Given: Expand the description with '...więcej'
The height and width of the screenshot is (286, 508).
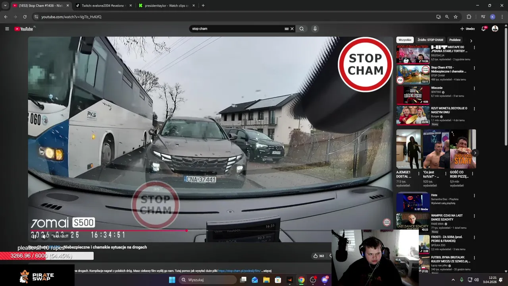Looking at the screenshot, I should (x=266, y=271).
